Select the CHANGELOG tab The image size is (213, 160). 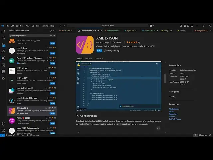99,59
